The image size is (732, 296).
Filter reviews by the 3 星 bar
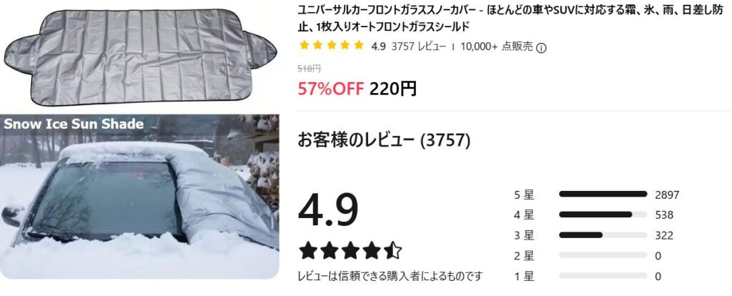pyautogui.click(x=603, y=235)
